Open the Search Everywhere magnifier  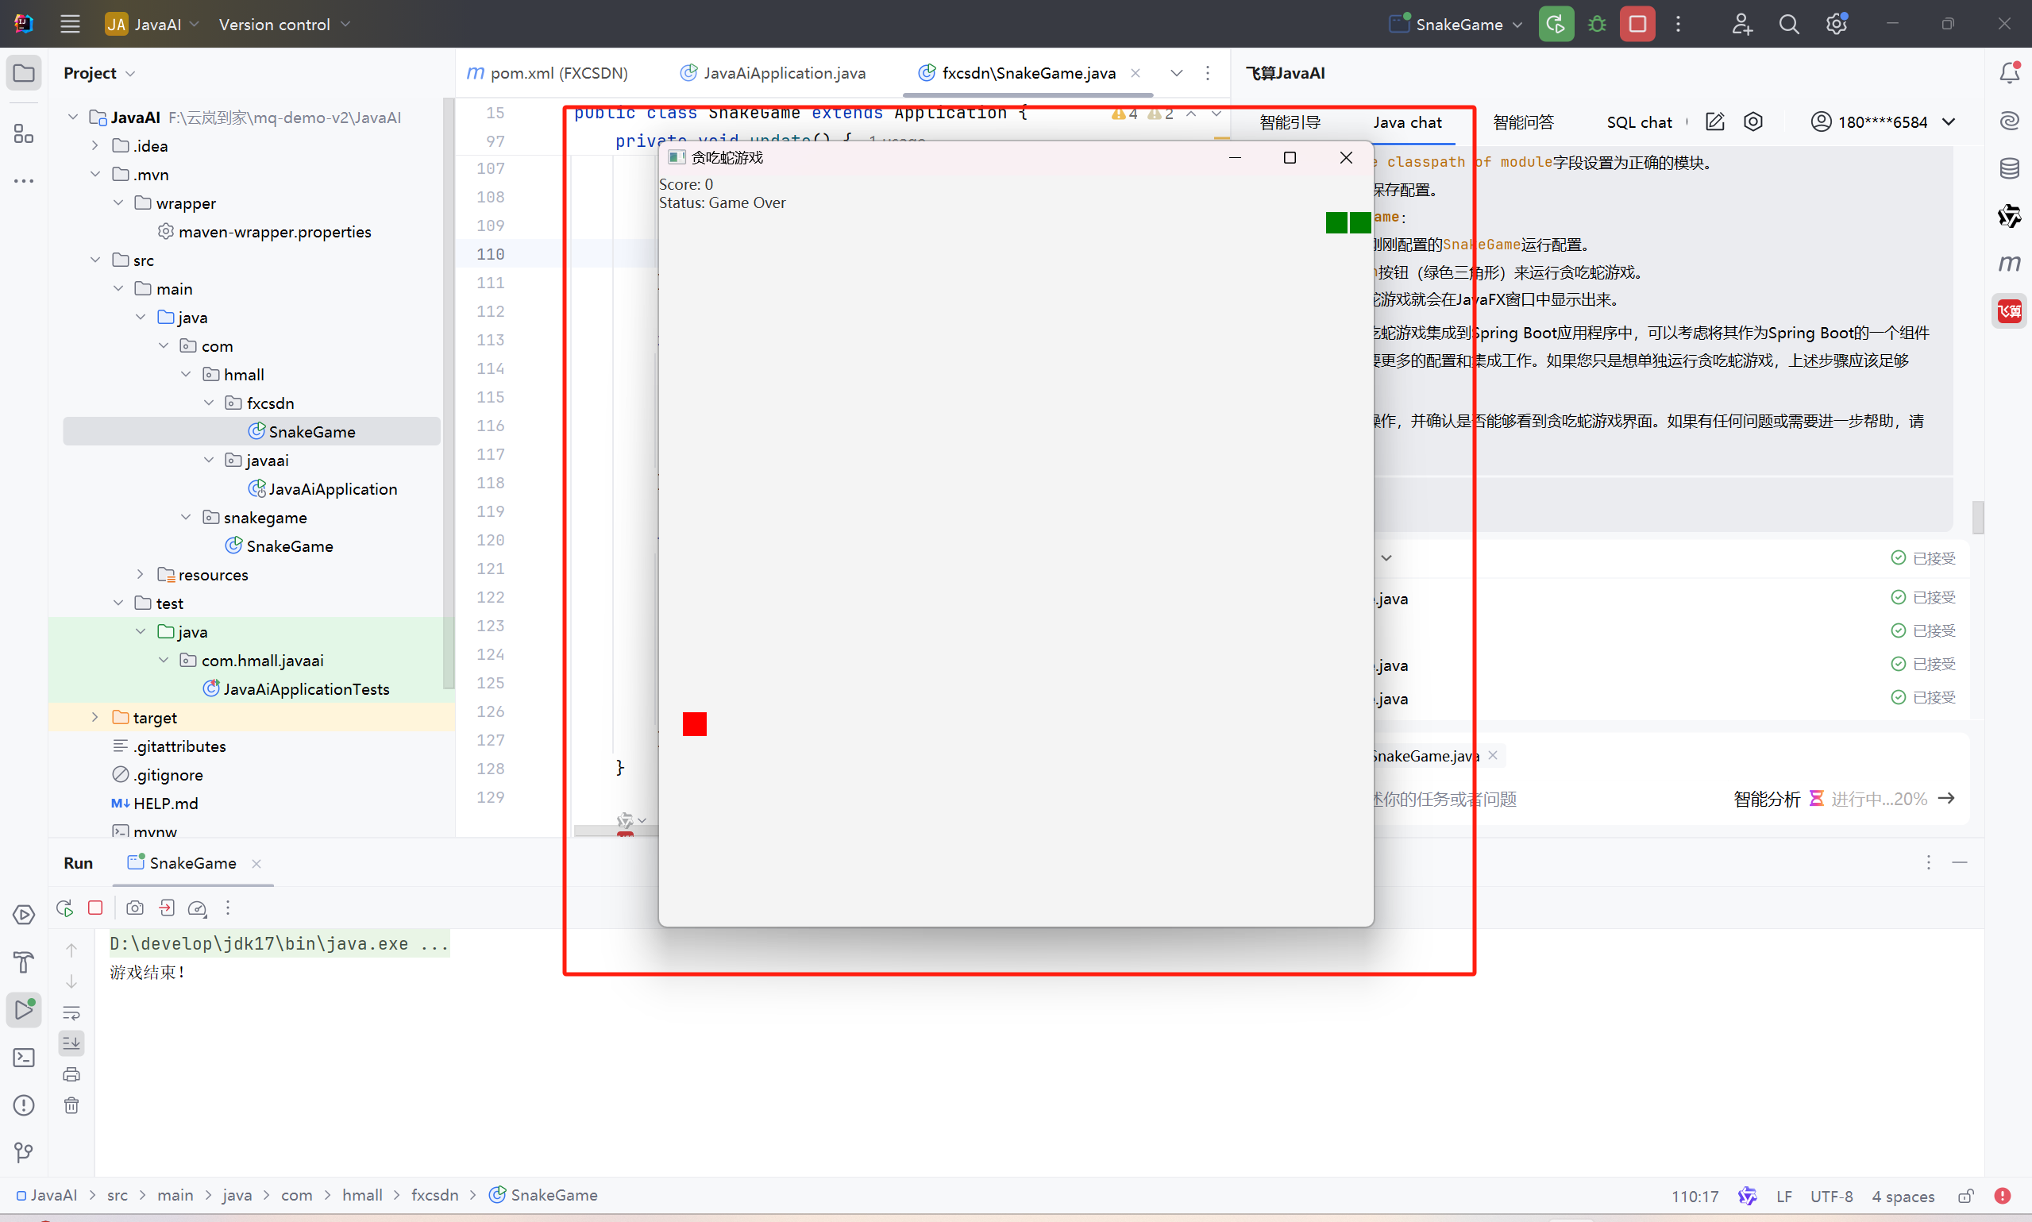(1788, 24)
